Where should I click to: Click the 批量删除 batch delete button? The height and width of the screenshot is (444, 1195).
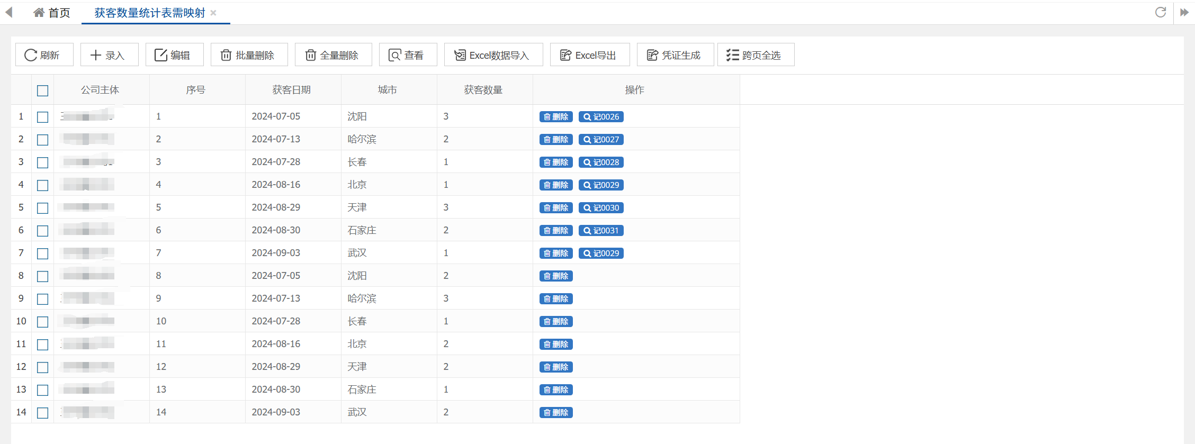pos(249,55)
